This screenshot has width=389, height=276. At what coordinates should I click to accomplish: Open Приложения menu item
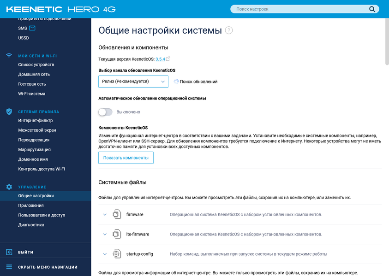(x=31, y=206)
